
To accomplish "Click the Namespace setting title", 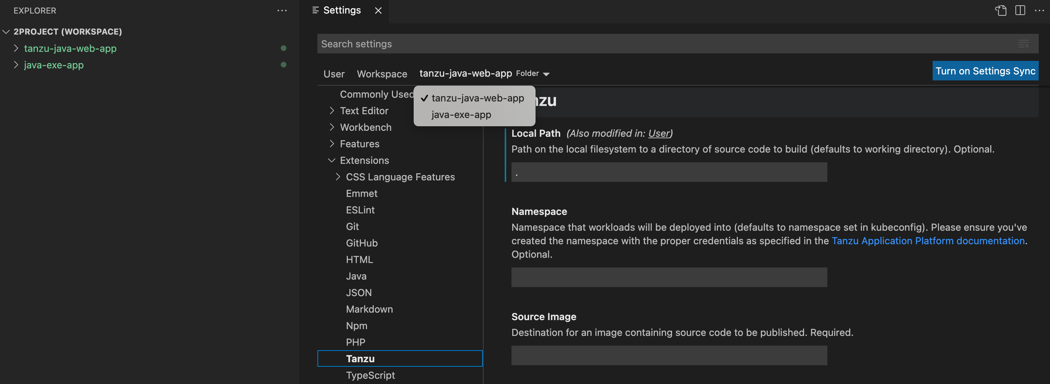I will coord(539,211).
